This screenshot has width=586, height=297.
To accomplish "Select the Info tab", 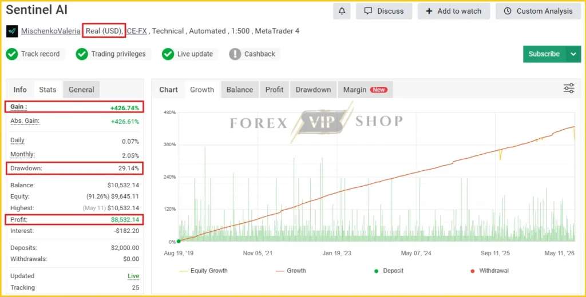I will 20,90.
